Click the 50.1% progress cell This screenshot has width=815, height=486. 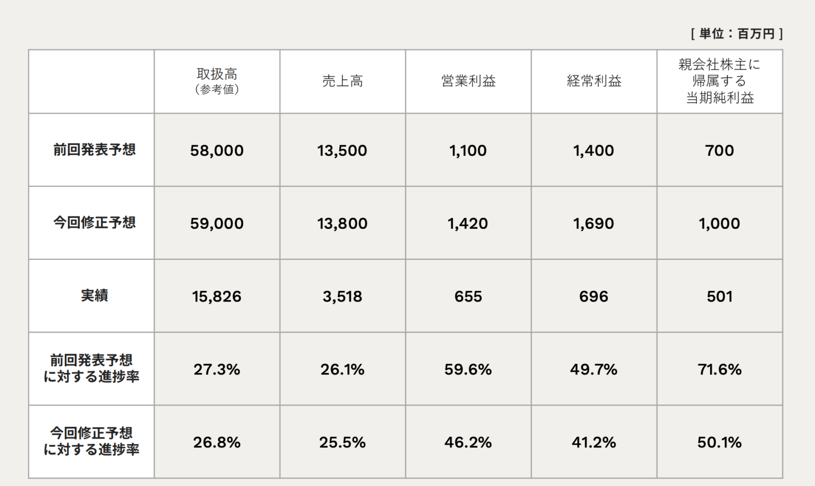click(719, 442)
